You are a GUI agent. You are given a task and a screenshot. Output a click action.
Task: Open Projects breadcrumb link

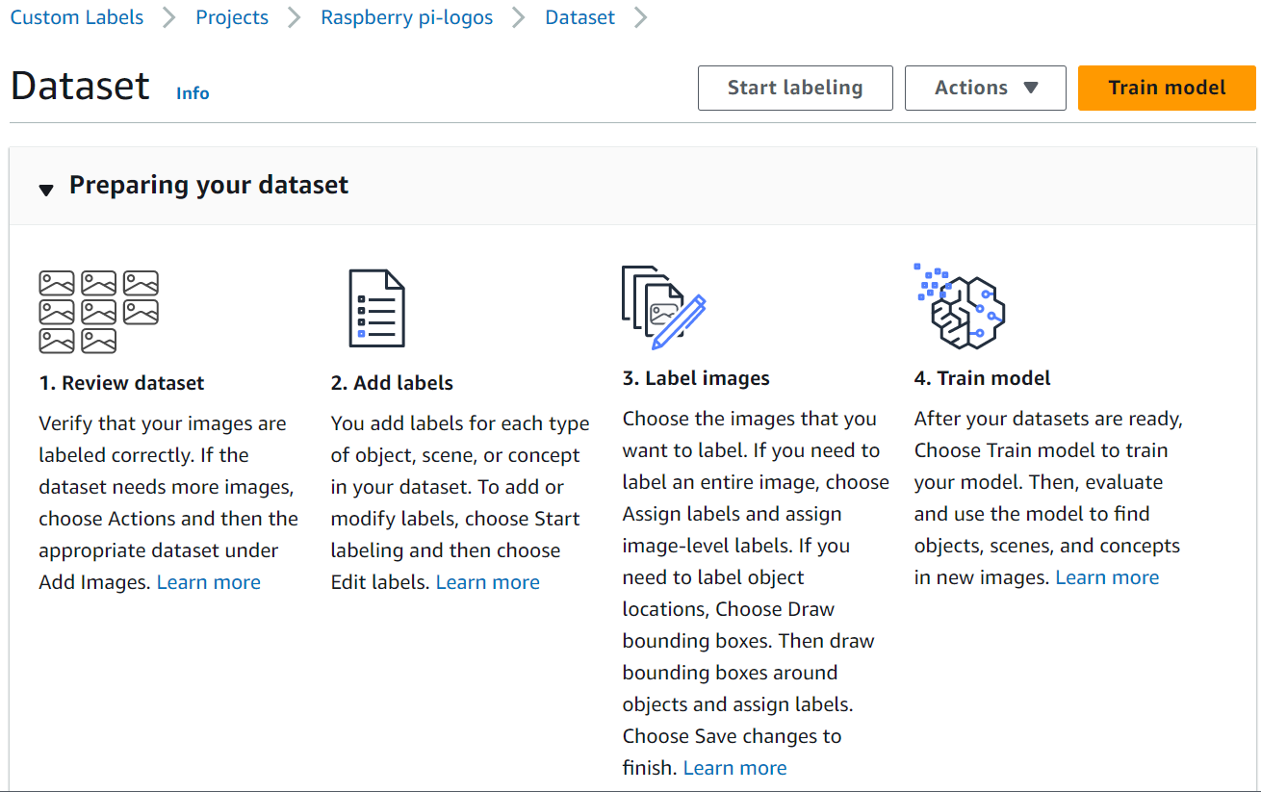click(232, 17)
